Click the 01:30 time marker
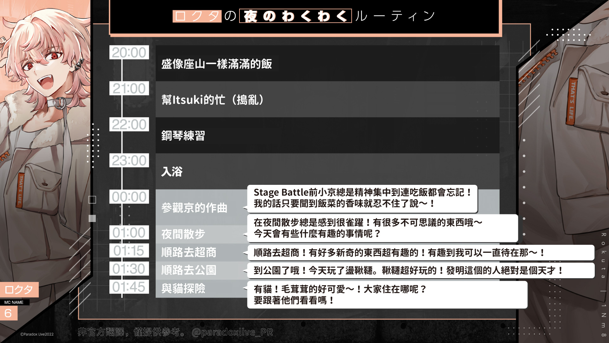Screen dimensions: 609x343 (129, 269)
